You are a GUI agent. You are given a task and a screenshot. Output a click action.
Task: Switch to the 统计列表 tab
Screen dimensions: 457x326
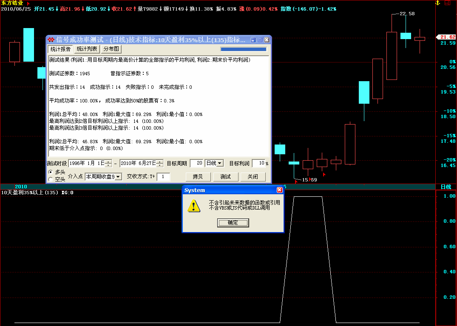87,49
